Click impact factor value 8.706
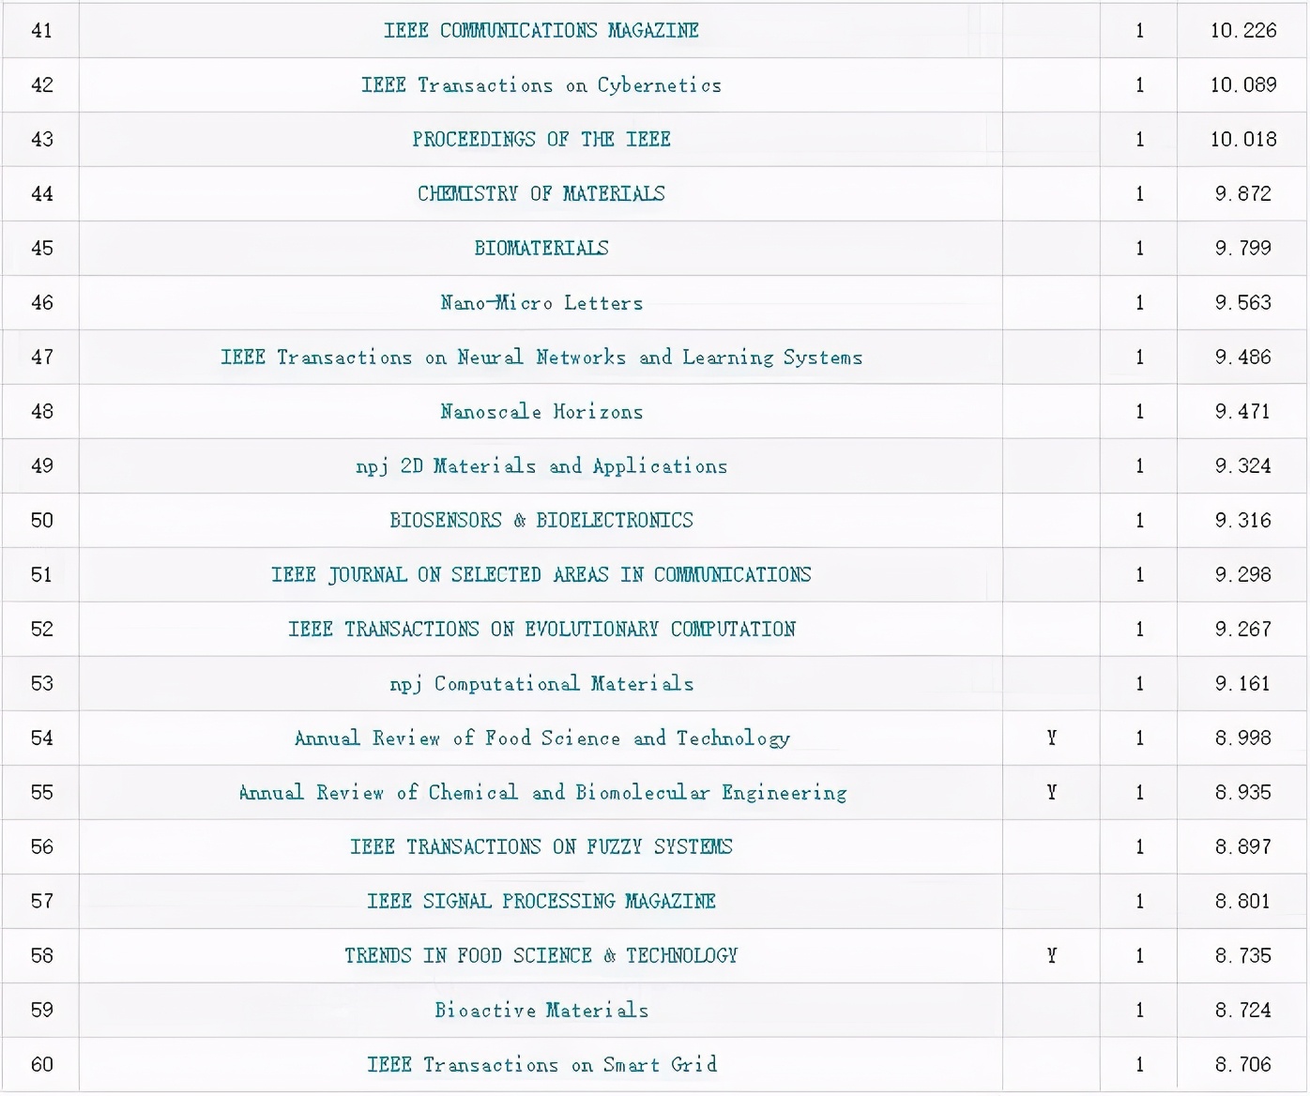Viewport: 1310px width, 1096px height. click(1243, 1064)
